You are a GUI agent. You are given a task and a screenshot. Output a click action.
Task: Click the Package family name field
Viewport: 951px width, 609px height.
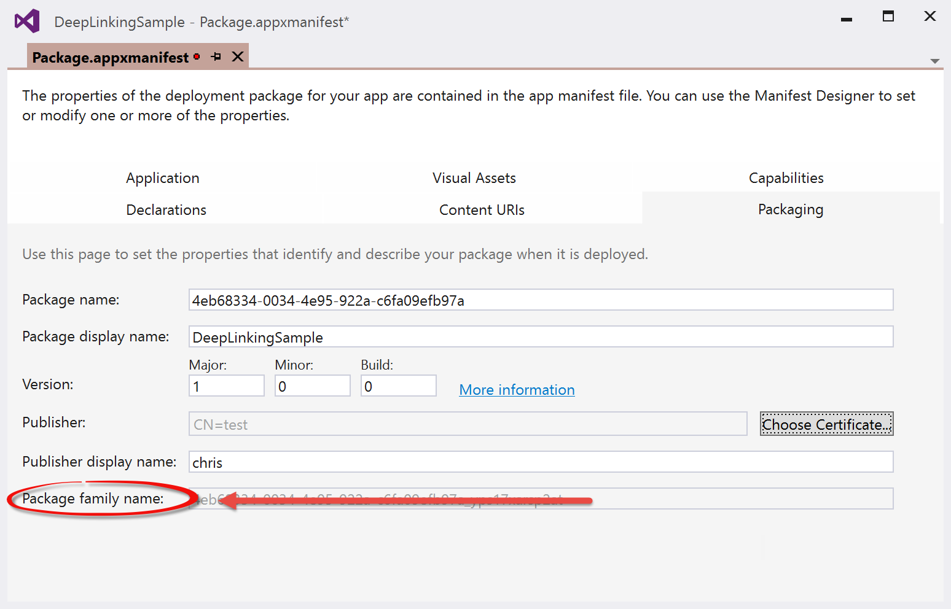click(541, 499)
